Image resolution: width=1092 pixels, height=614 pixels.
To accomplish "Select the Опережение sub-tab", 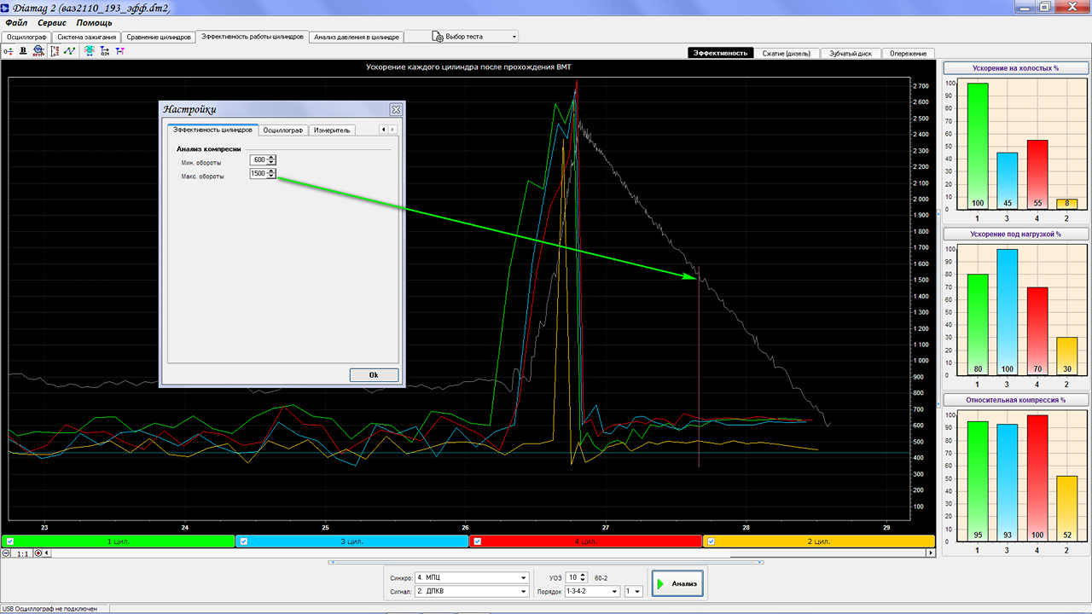I will [x=909, y=53].
